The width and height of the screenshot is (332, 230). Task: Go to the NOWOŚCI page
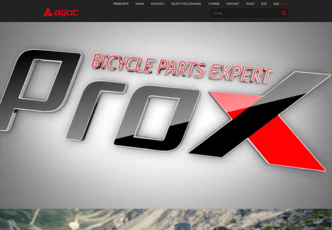(x=157, y=4)
